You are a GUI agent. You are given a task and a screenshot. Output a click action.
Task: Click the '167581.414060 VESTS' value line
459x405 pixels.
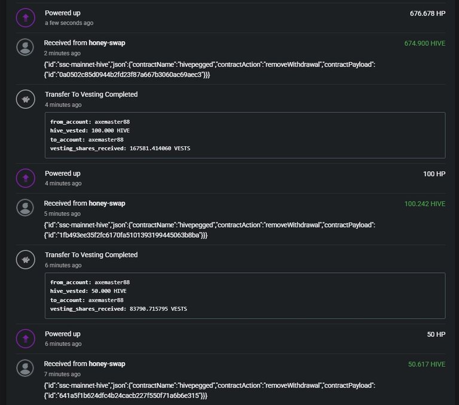tap(120, 148)
